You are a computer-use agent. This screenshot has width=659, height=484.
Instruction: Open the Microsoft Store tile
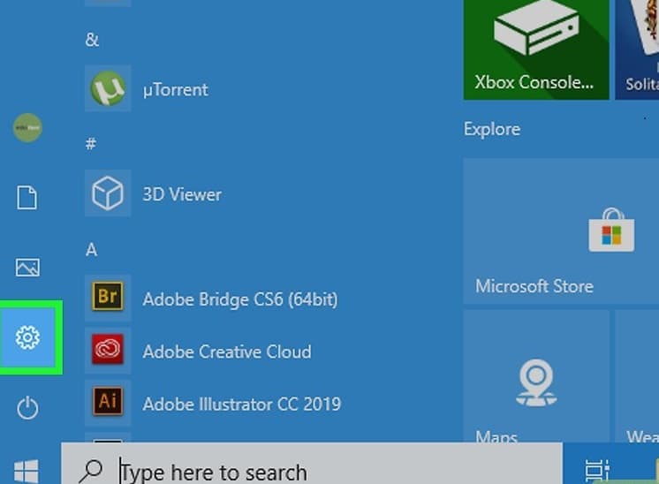click(x=561, y=231)
